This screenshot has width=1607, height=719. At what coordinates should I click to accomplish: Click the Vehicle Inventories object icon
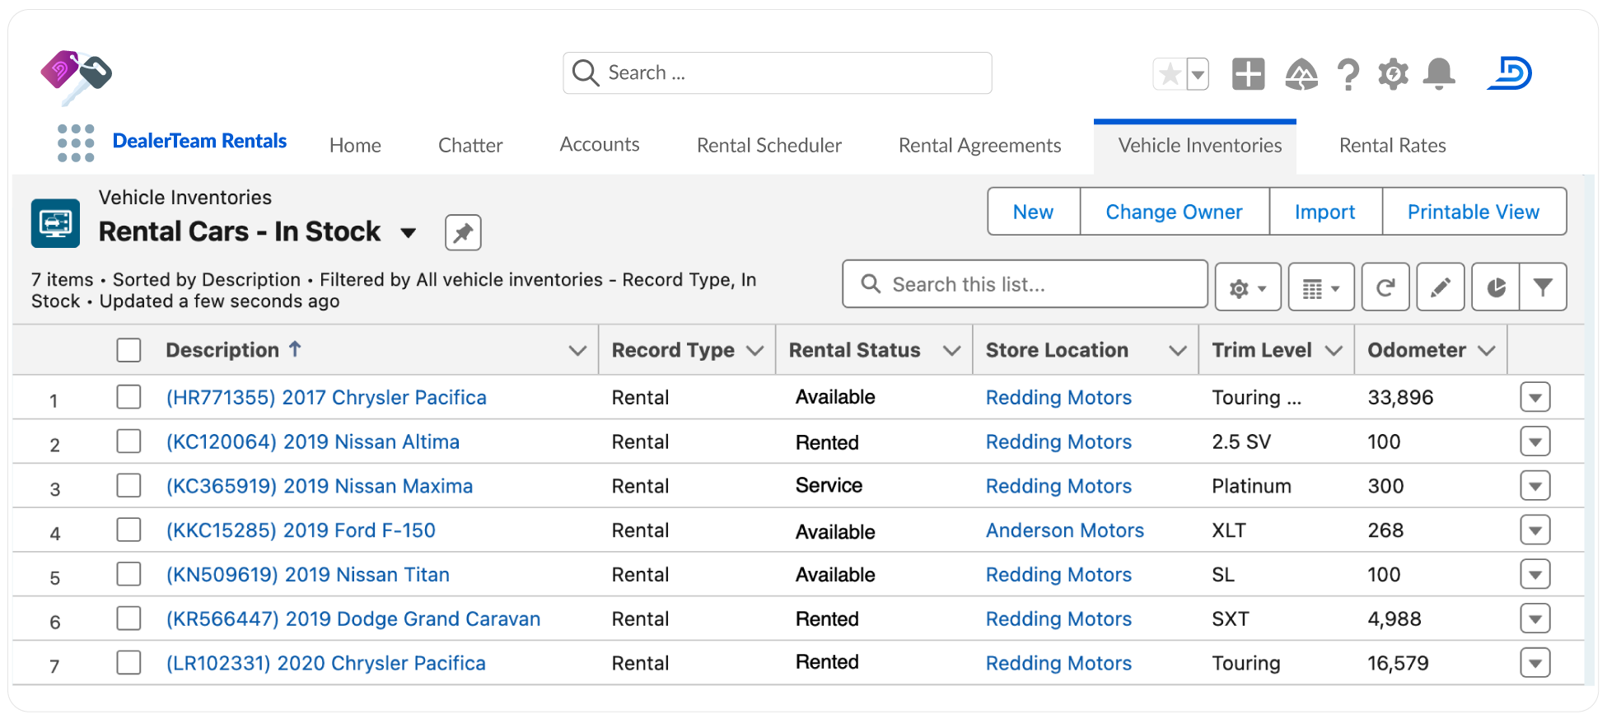(55, 223)
